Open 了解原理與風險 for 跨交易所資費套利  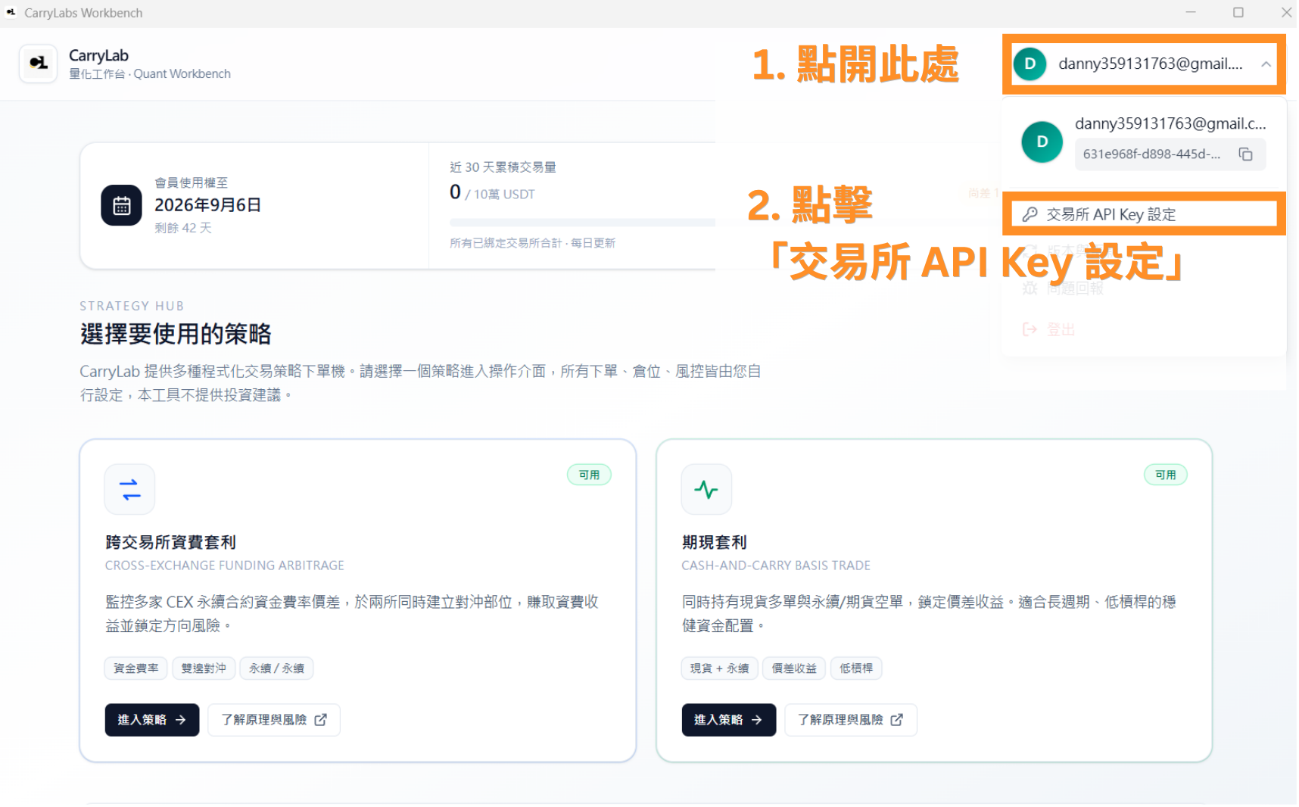(x=274, y=720)
